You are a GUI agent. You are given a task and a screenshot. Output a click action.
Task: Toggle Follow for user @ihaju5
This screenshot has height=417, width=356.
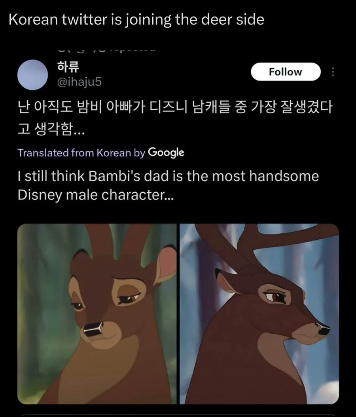tap(286, 71)
